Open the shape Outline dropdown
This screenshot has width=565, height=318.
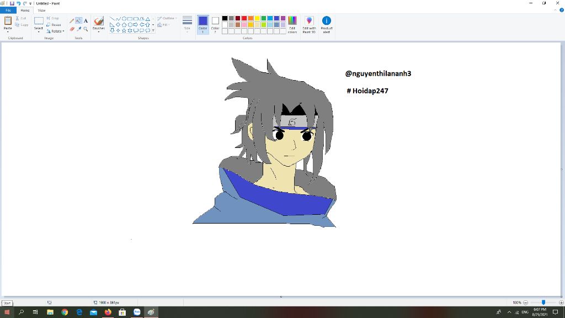tap(167, 18)
